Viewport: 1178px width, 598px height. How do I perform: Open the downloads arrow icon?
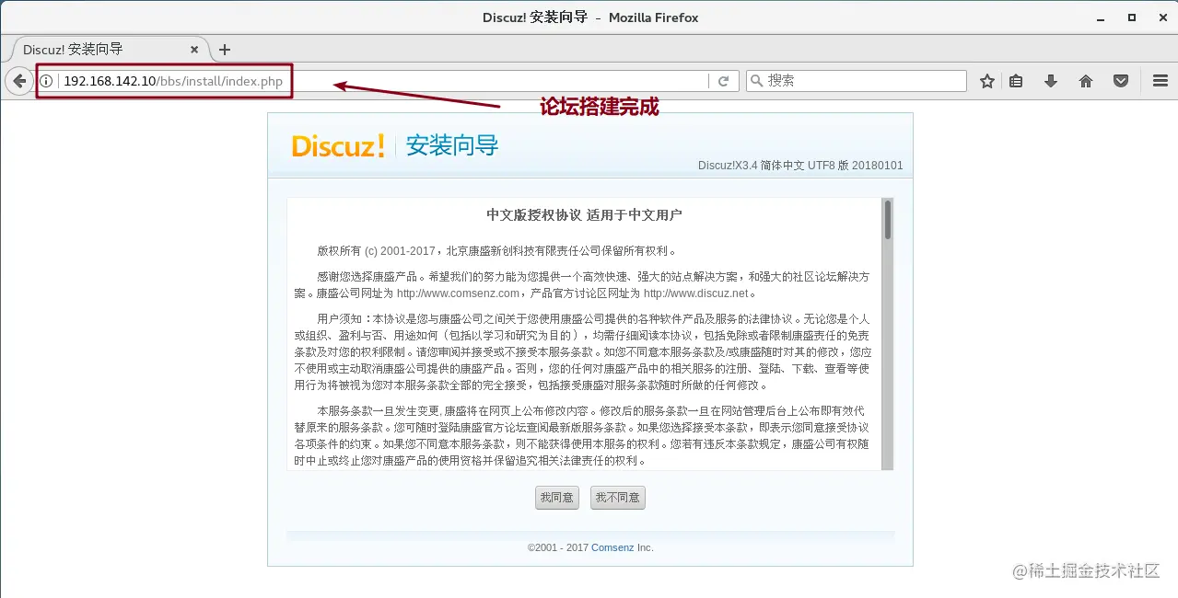pyautogui.click(x=1050, y=81)
